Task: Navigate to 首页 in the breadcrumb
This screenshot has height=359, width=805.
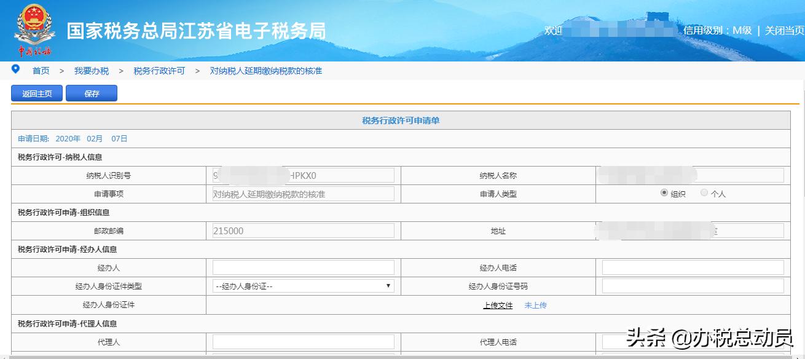Action: click(41, 71)
